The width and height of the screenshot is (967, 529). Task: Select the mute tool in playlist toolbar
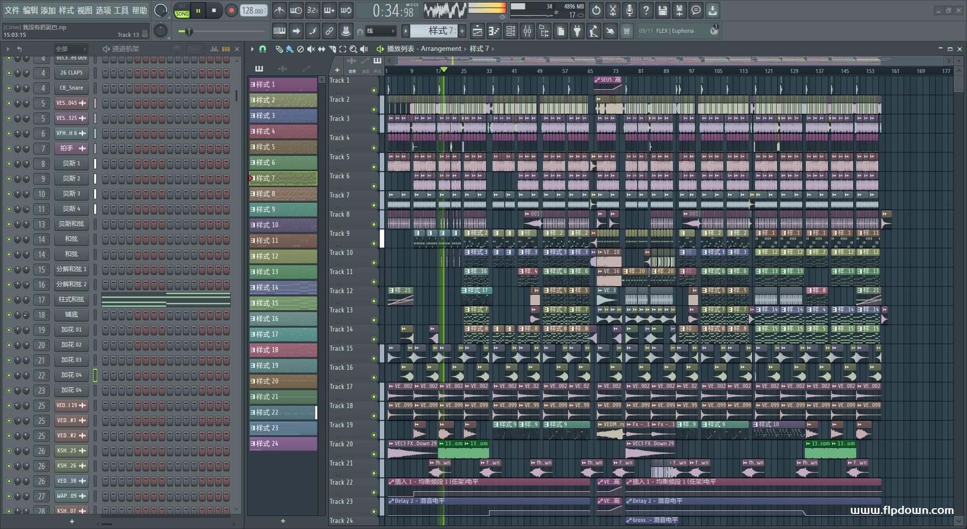tap(311, 49)
